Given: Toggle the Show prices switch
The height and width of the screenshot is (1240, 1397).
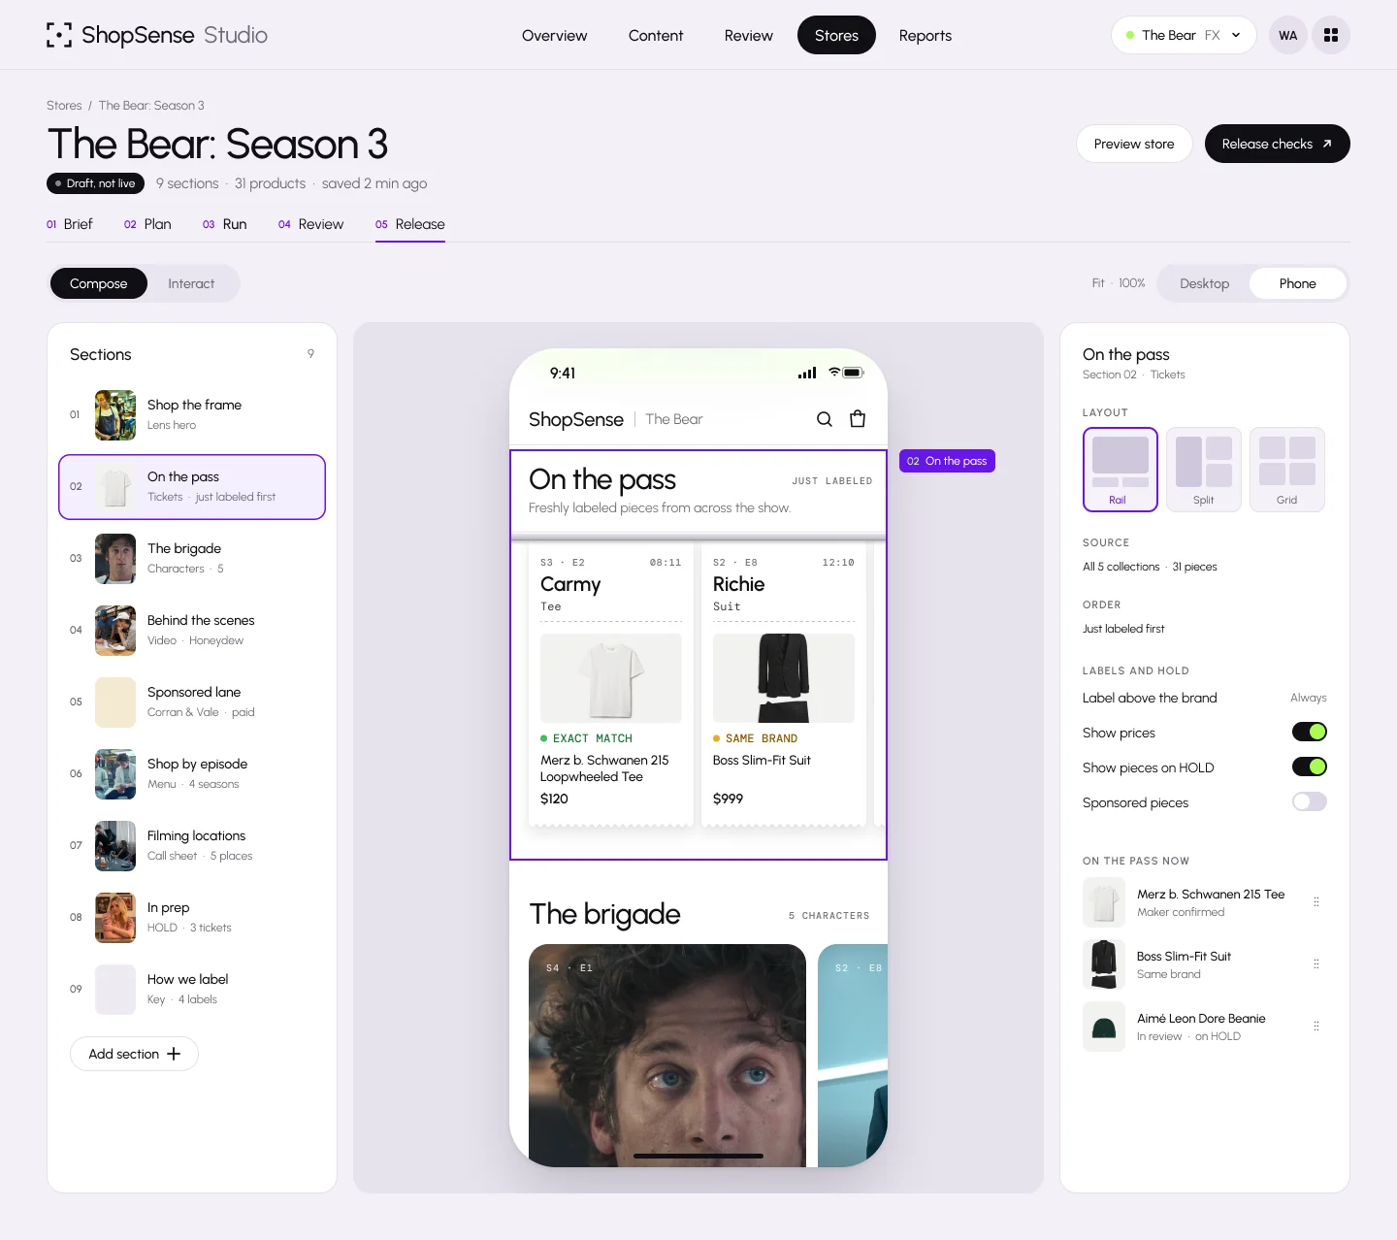Looking at the screenshot, I should pyautogui.click(x=1310, y=732).
